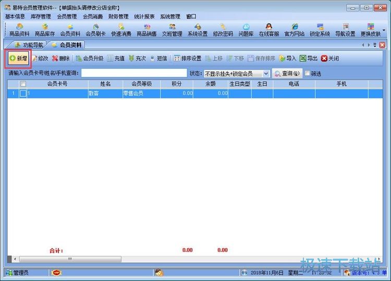Click the scroll tabs left arrow

363,45
